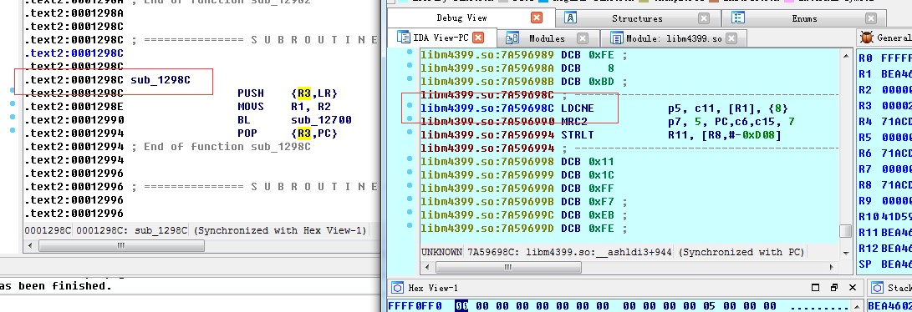This screenshot has height=312, width=912.
Task: Close the Hex View-1 panel
Action: 852,288
